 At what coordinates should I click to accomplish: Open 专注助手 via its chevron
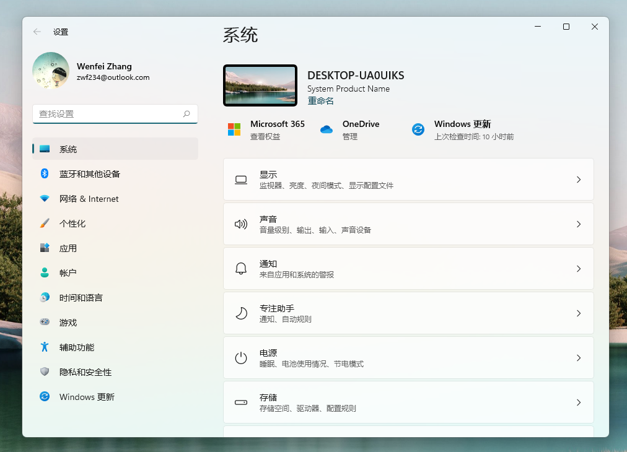(579, 313)
